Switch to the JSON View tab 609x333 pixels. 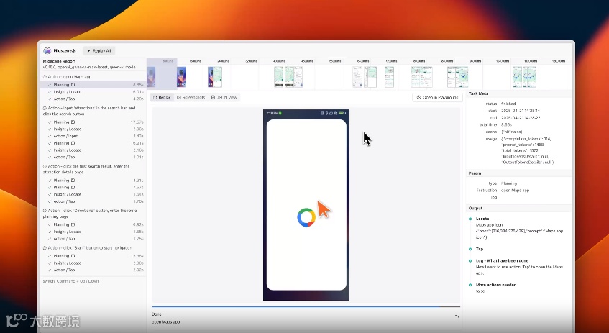(224, 97)
